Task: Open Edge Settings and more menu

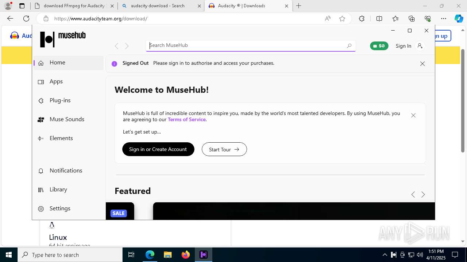Action: click(444, 19)
